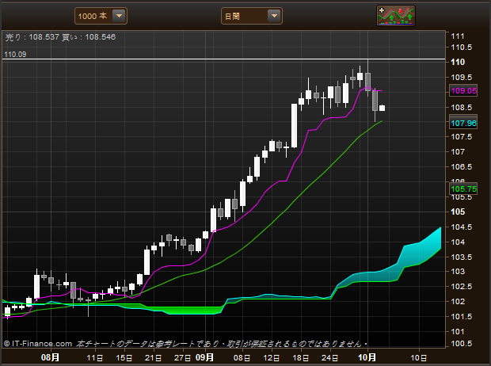The image size is (491, 366).
Task: Select the 24日 date axis label
Action: pyautogui.click(x=330, y=358)
